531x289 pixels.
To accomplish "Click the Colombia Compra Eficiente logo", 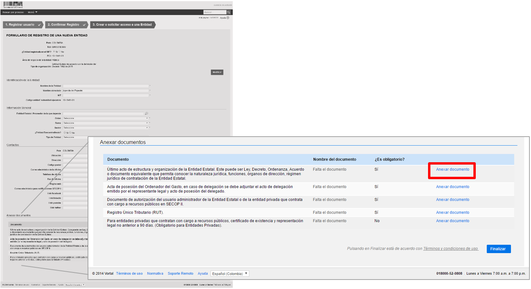I will (13, 4).
